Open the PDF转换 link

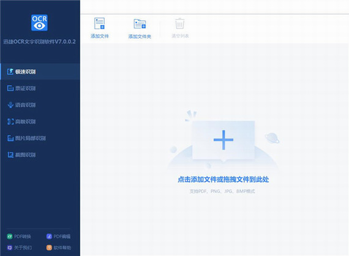[x=19, y=236]
